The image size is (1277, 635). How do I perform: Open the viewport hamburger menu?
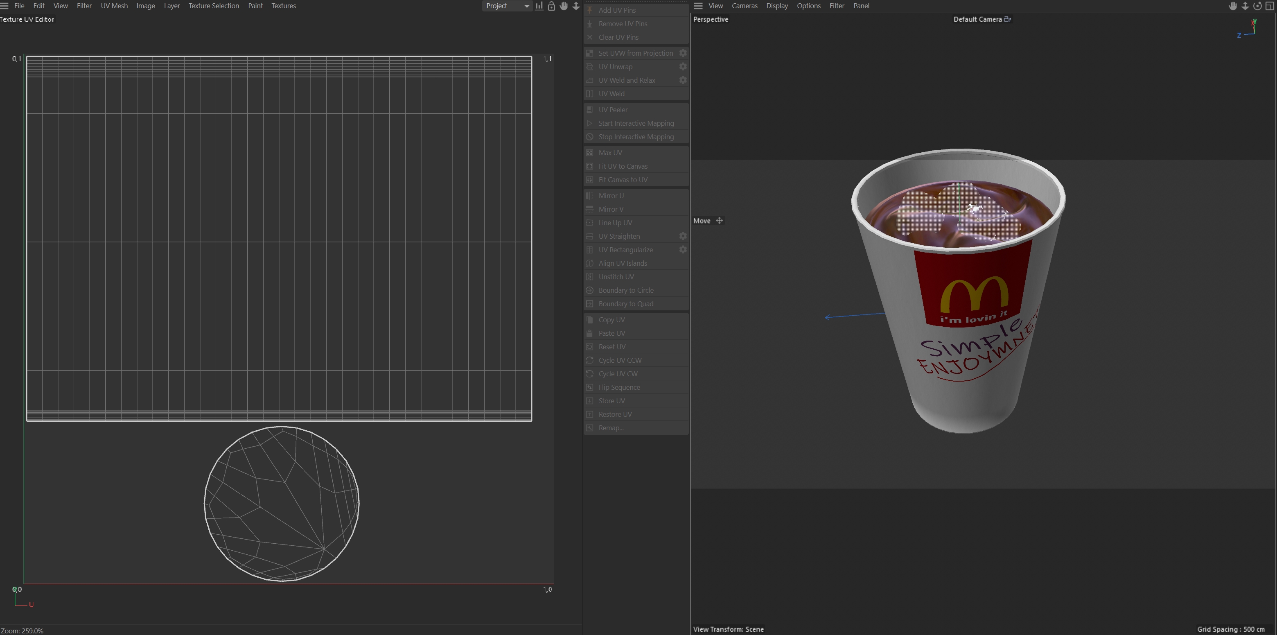pos(698,6)
